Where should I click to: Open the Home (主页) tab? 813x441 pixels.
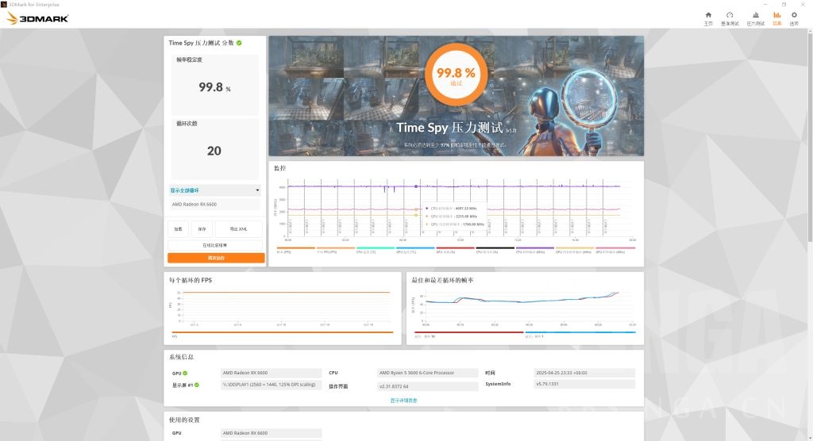point(708,18)
